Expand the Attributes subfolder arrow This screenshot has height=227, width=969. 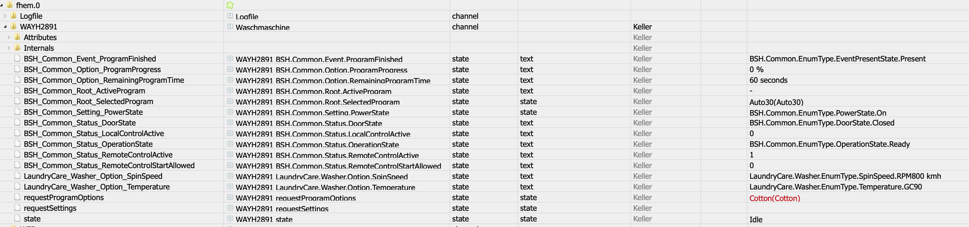pyautogui.click(x=9, y=37)
